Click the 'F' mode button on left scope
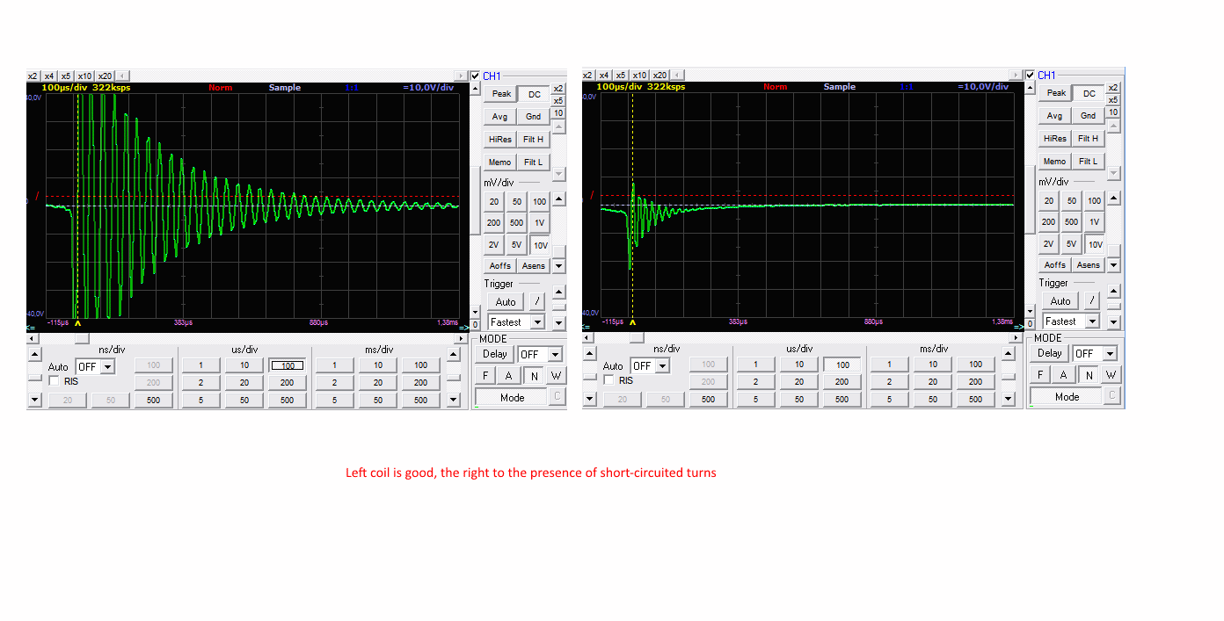 485,376
